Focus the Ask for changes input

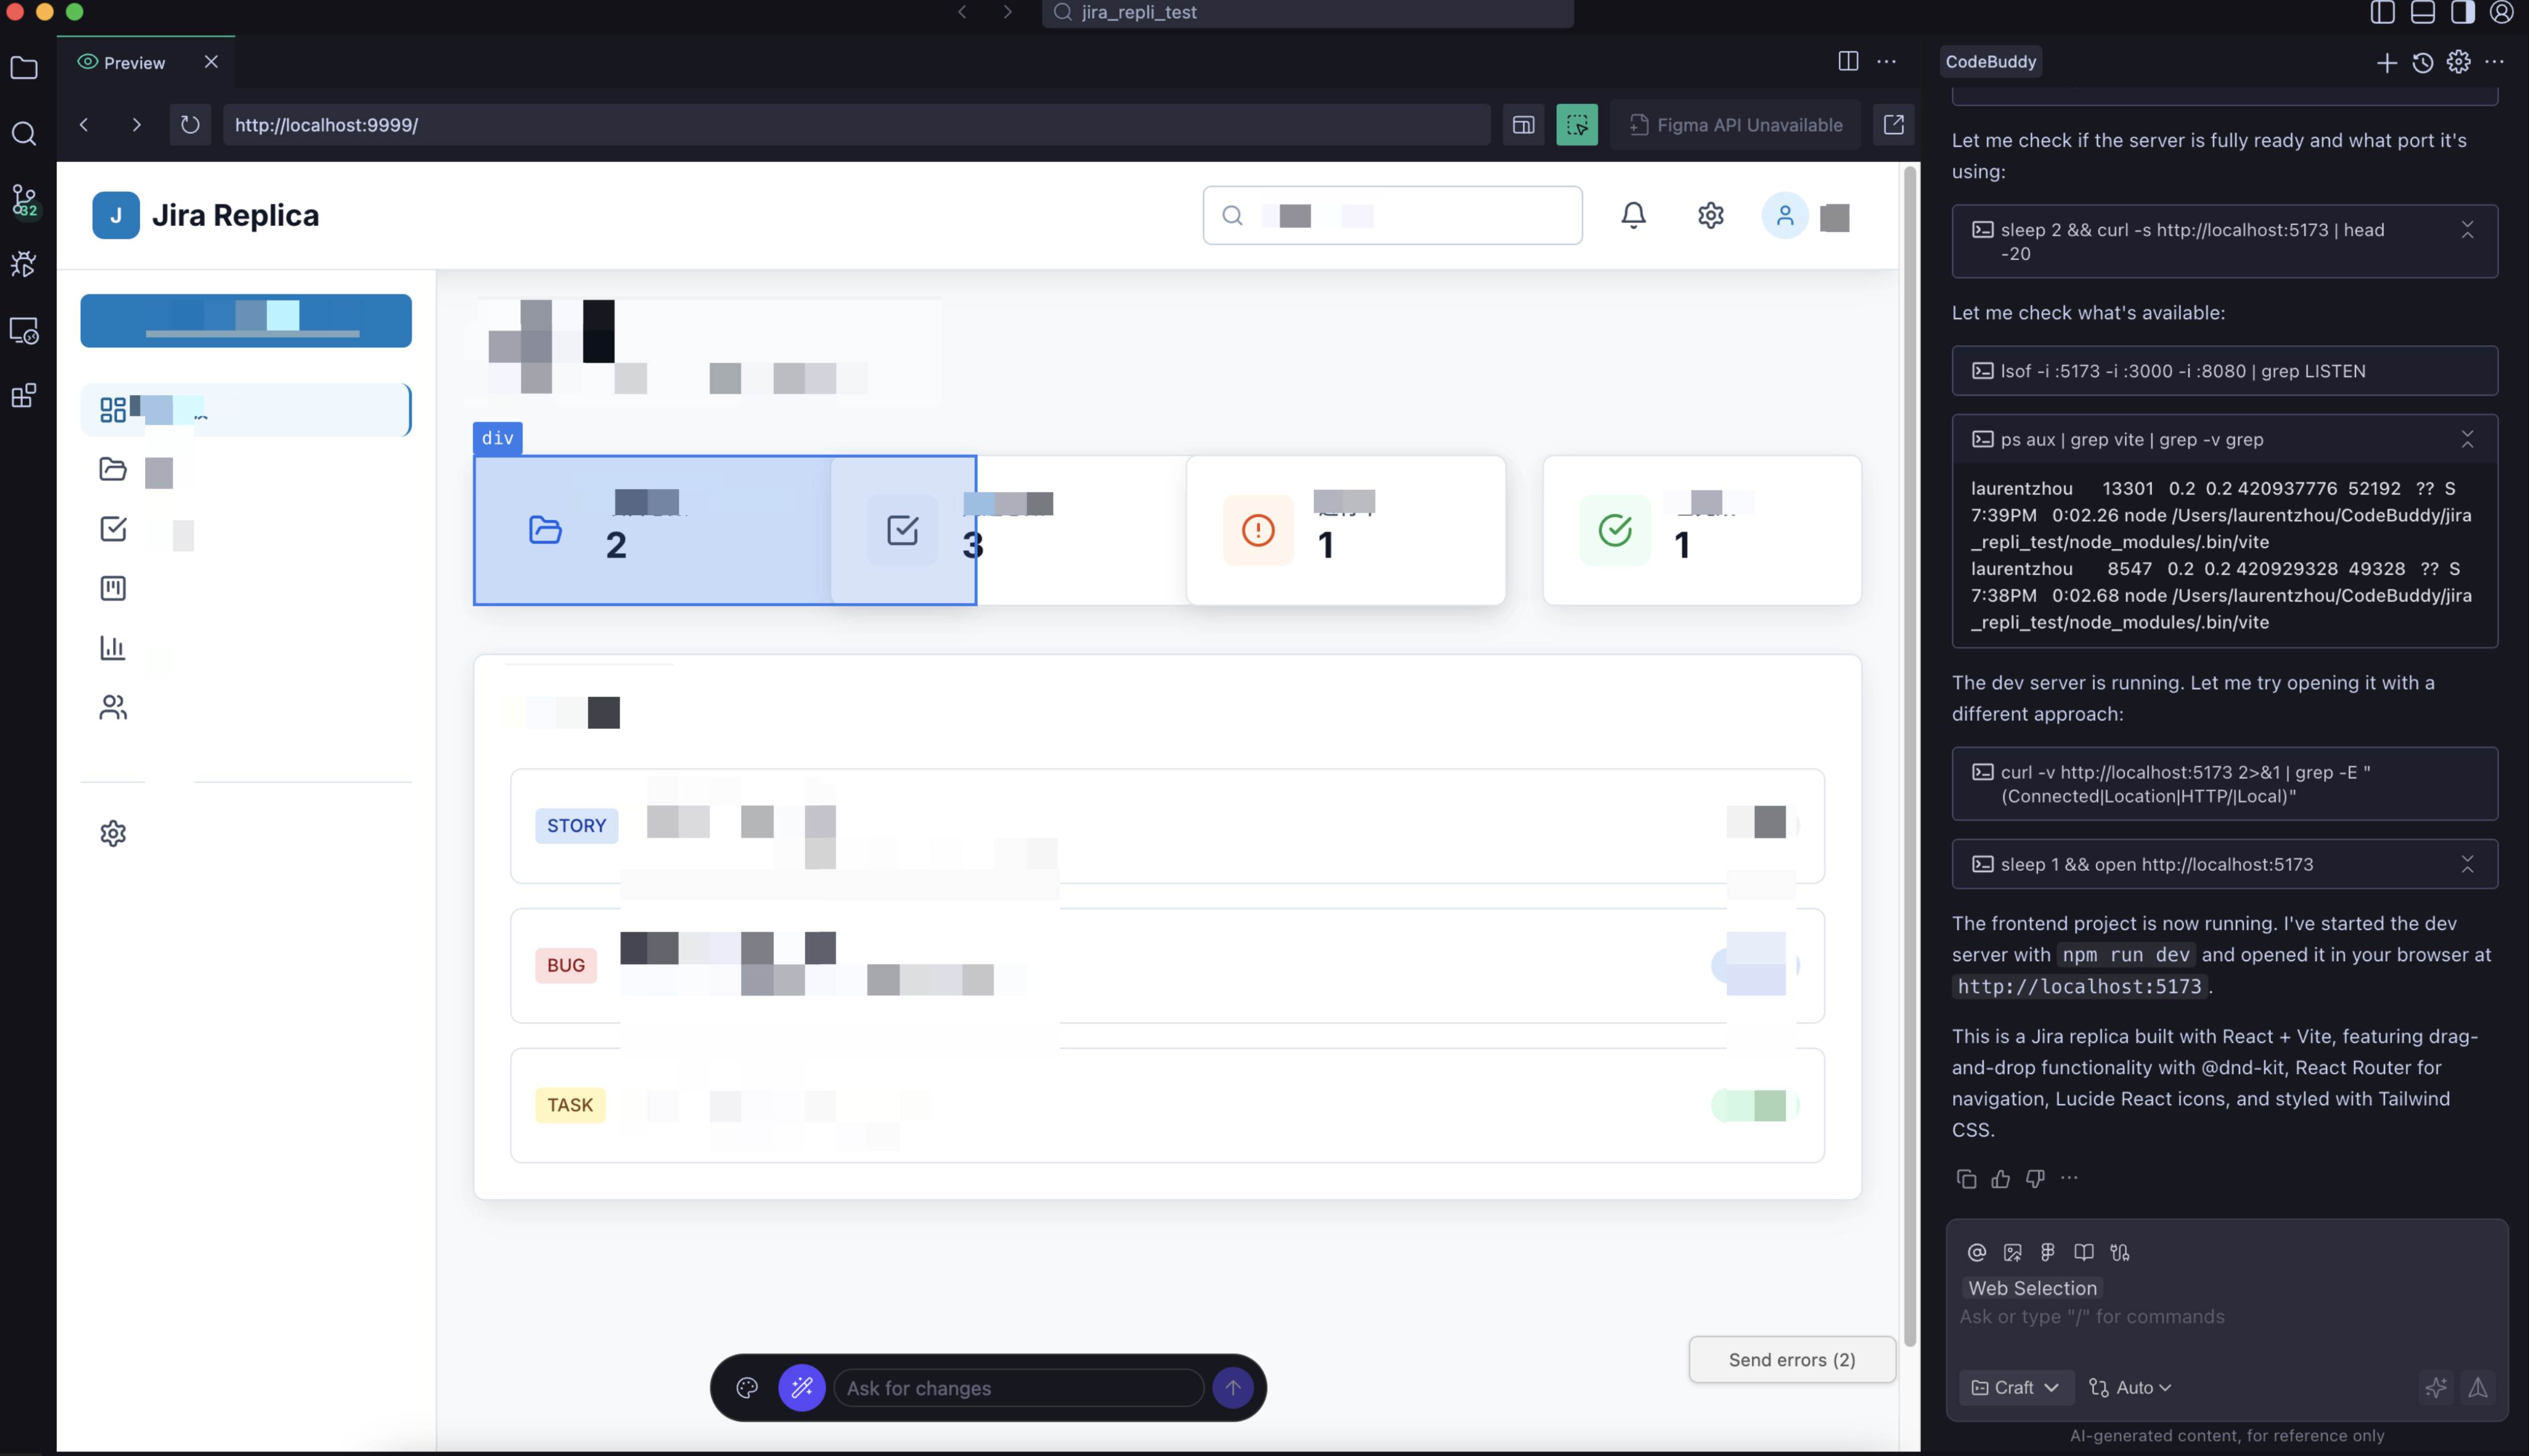pyautogui.click(x=1018, y=1388)
